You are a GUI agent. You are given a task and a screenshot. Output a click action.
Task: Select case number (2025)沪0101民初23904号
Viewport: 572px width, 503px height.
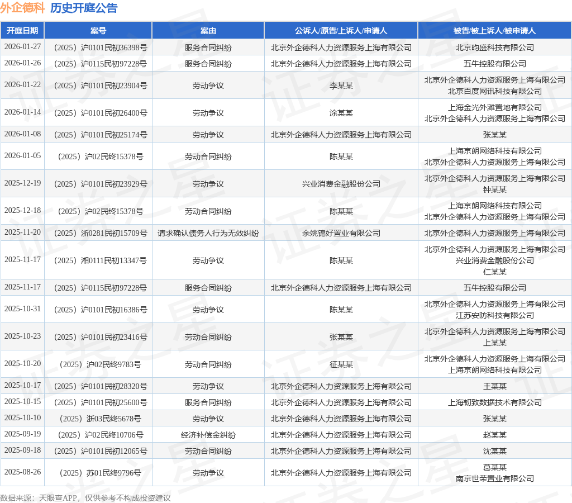[x=101, y=86]
